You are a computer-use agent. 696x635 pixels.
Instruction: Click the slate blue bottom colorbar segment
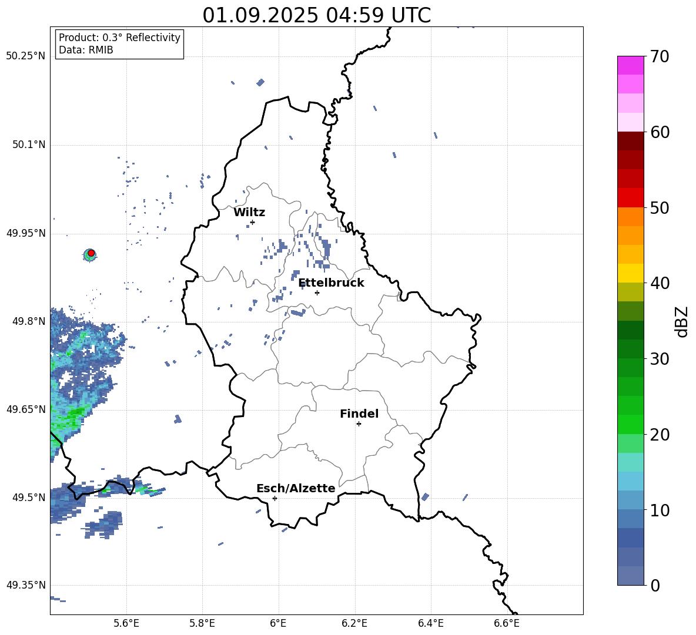click(x=630, y=576)
